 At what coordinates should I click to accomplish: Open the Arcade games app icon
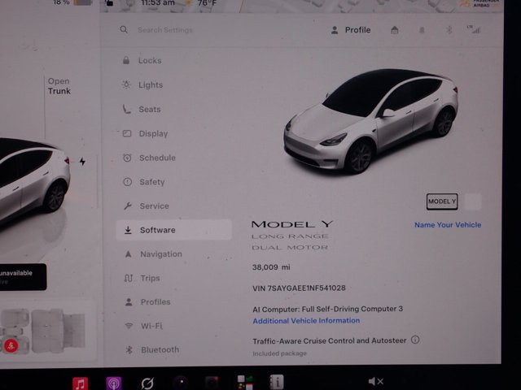coord(245,383)
